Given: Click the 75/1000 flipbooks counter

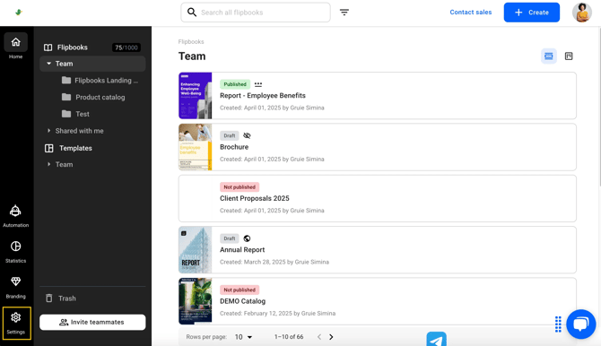Looking at the screenshot, I should tap(126, 48).
